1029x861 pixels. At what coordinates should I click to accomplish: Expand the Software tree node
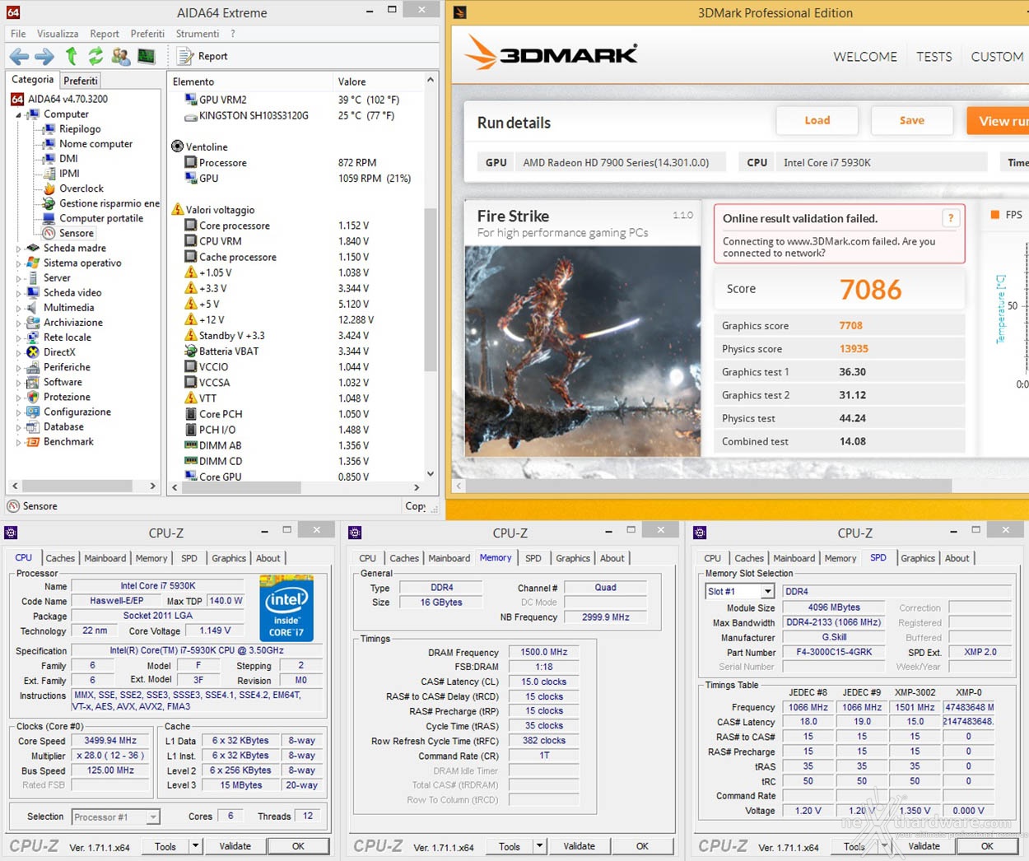pos(18,383)
